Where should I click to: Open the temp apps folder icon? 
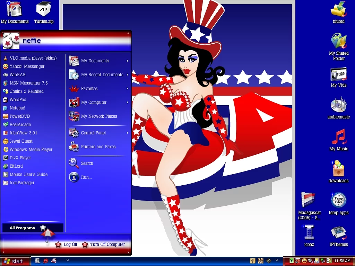(338, 201)
